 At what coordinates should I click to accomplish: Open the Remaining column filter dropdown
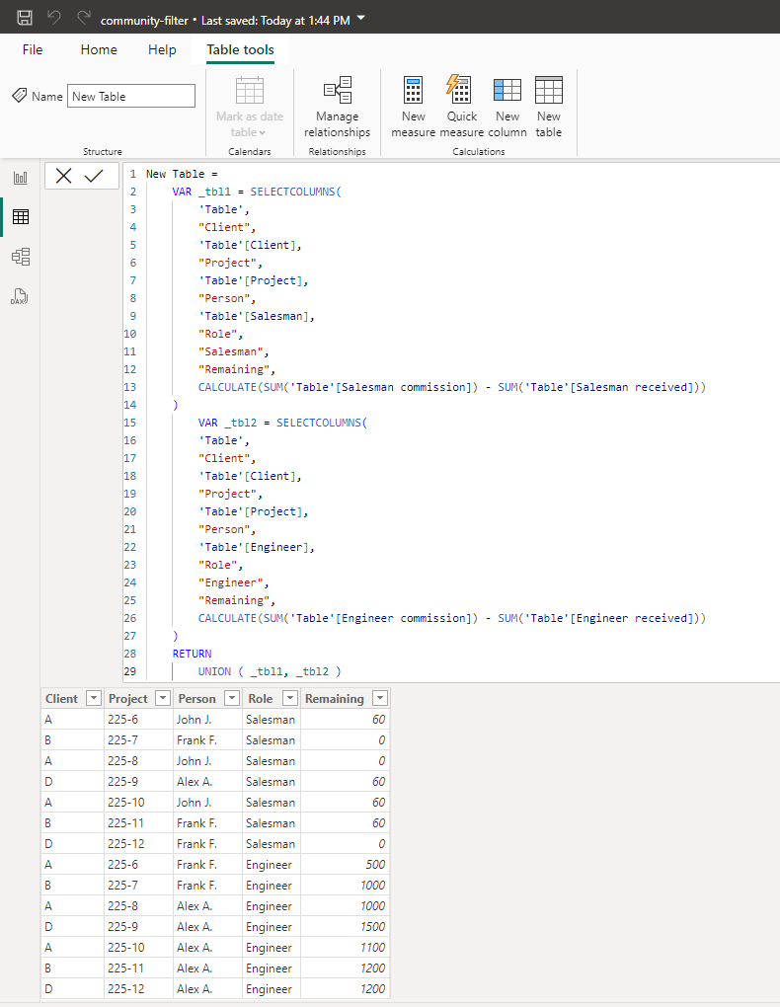(x=380, y=698)
